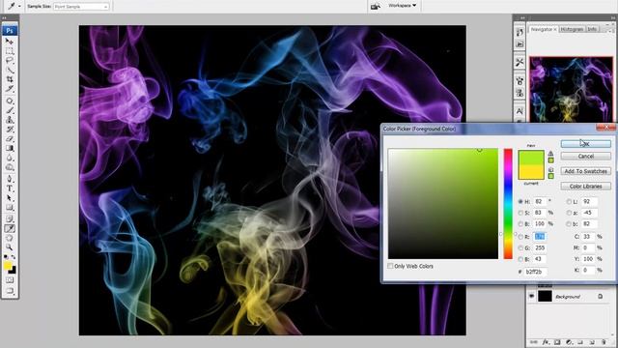Select the Type tool
Image resolution: width=618 pixels, height=348 pixels.
[x=10, y=188]
